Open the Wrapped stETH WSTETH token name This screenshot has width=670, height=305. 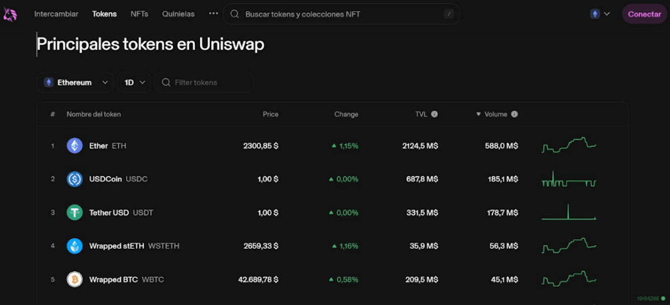pos(135,246)
